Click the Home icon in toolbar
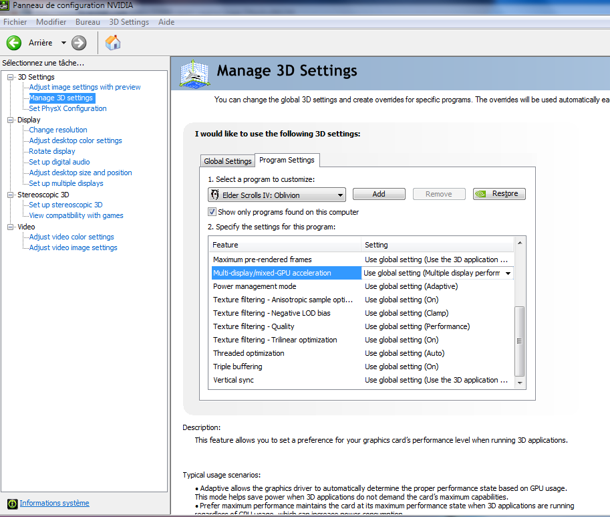This screenshot has width=610, height=517. click(114, 43)
